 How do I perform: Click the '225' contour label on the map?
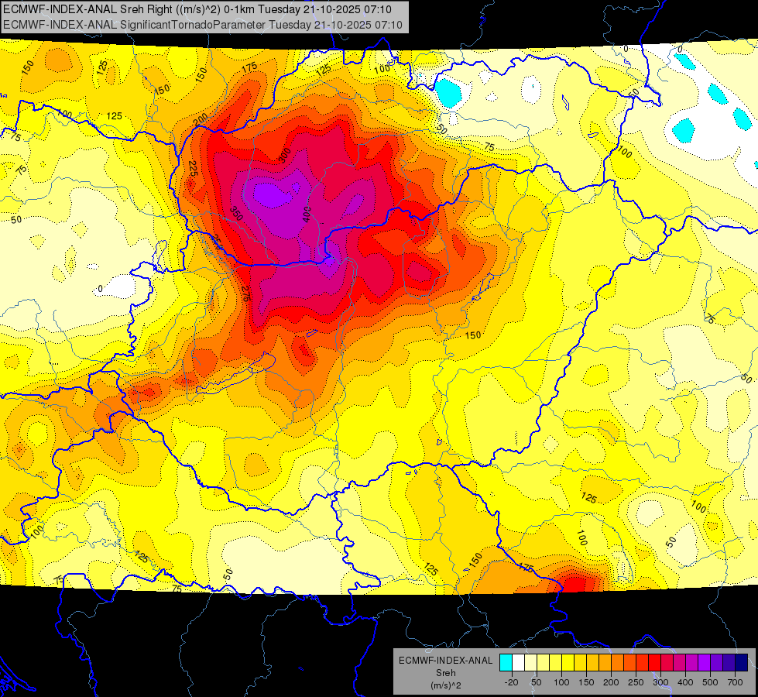(193, 168)
